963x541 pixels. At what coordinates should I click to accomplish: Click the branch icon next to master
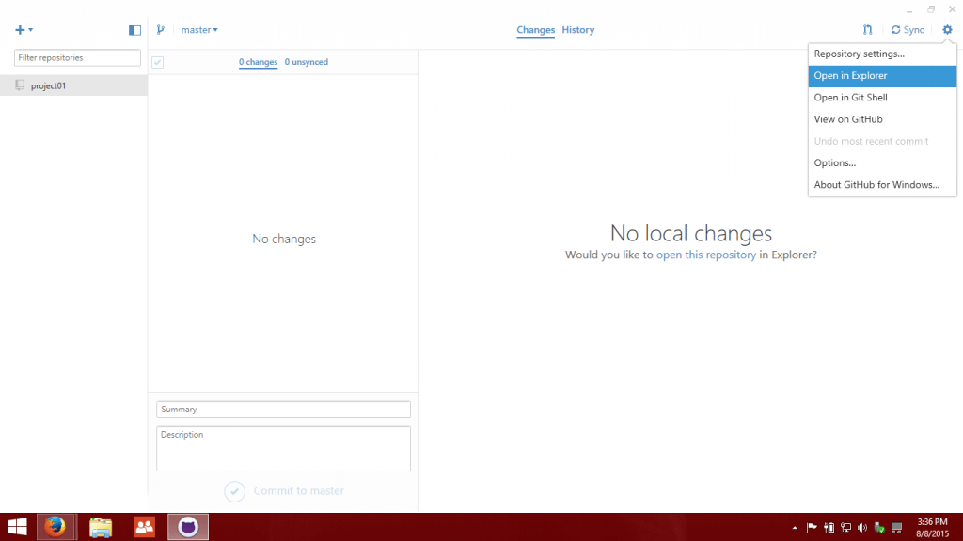pyautogui.click(x=160, y=29)
